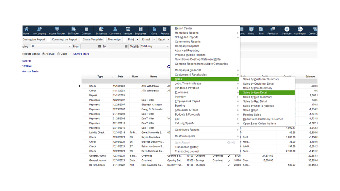Open the Excel button dropdown arrow
340x191 pixels.
[169, 39]
